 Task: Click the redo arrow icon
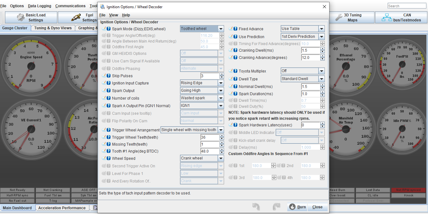(x=276, y=207)
